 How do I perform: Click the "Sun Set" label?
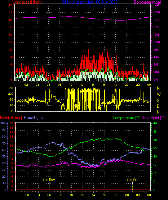132,179
